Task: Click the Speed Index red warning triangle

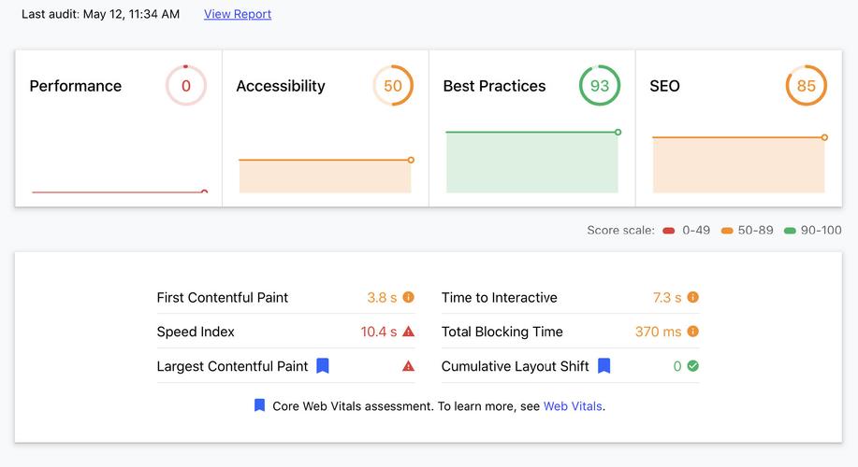Action: pos(408,332)
